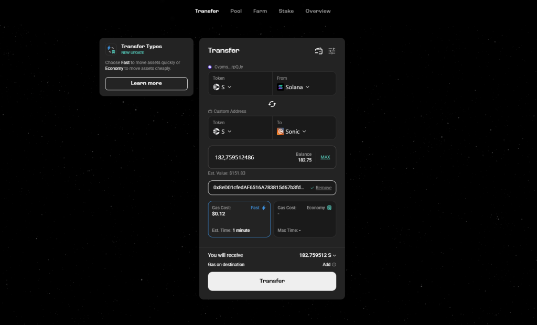
Task: Click the Transfer Types lightning bus icon
Action: 111,49
